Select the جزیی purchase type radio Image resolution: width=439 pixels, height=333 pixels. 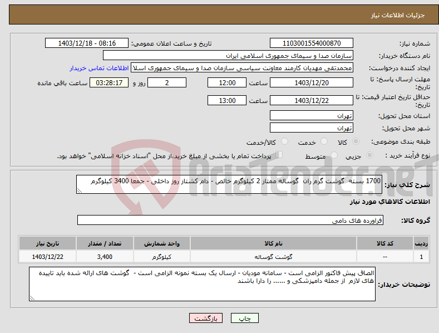pos(369,155)
